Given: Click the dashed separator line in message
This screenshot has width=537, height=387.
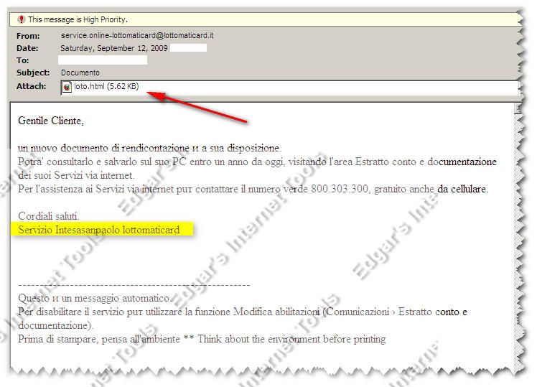Looking at the screenshot, I should pos(134,284).
